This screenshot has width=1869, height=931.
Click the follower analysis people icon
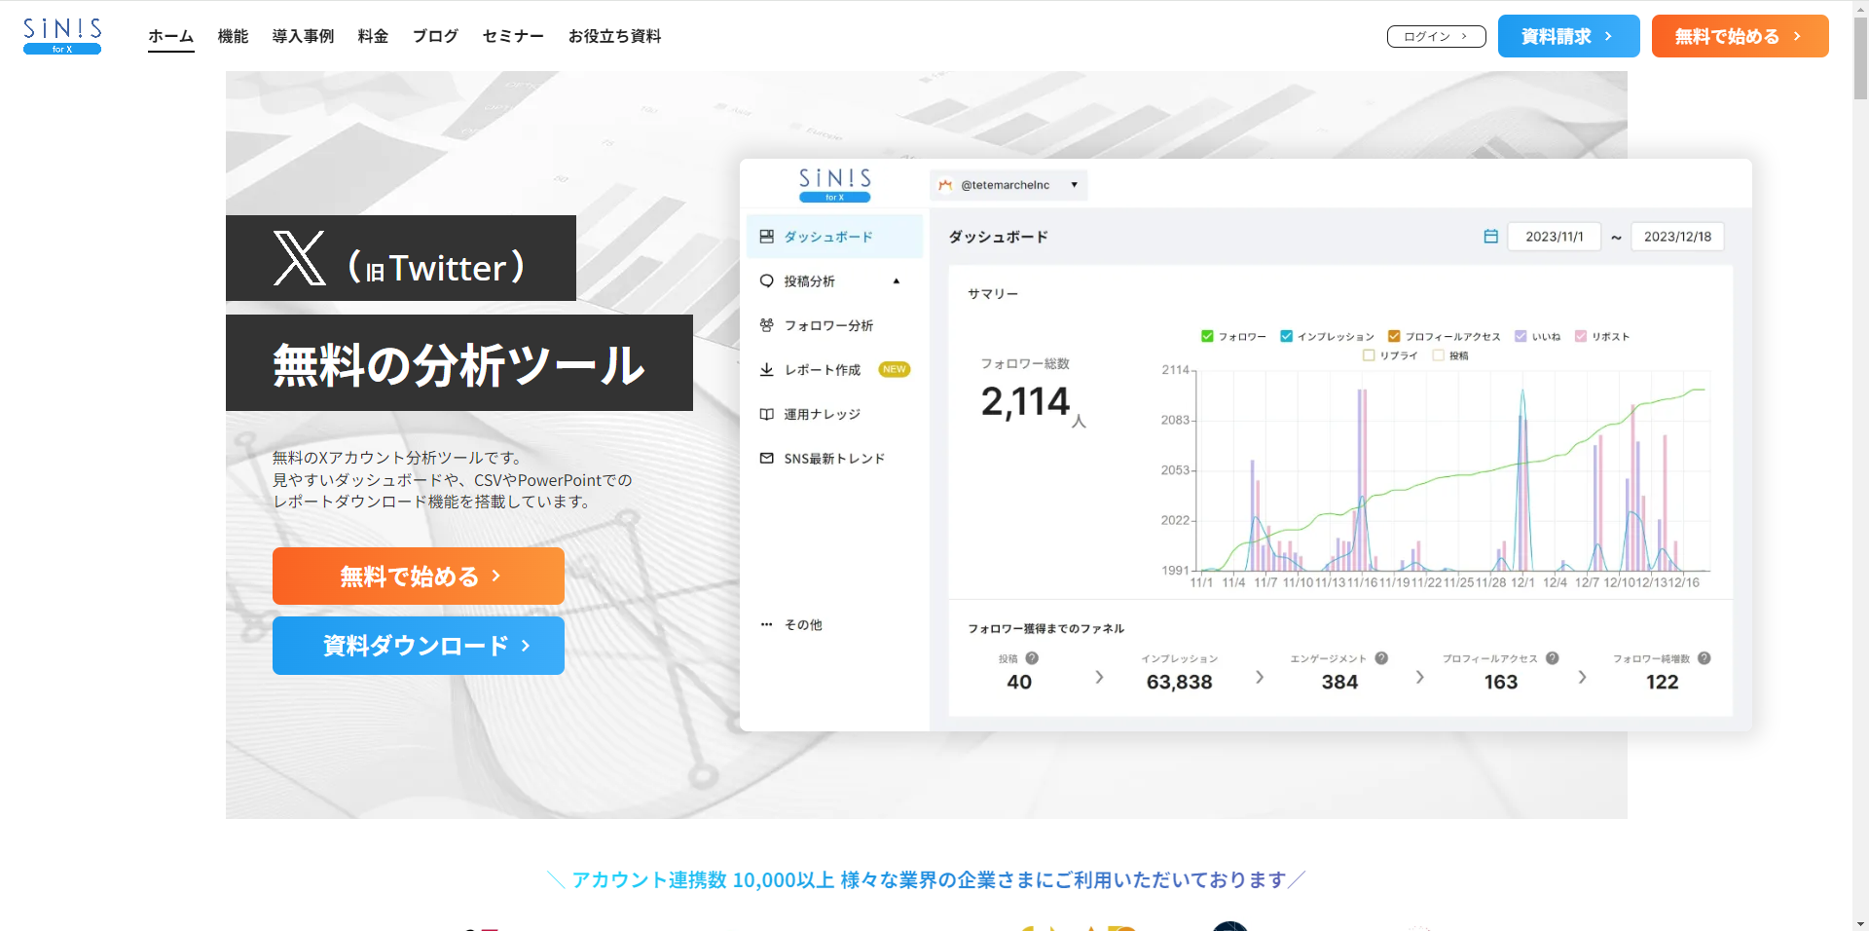(x=767, y=325)
